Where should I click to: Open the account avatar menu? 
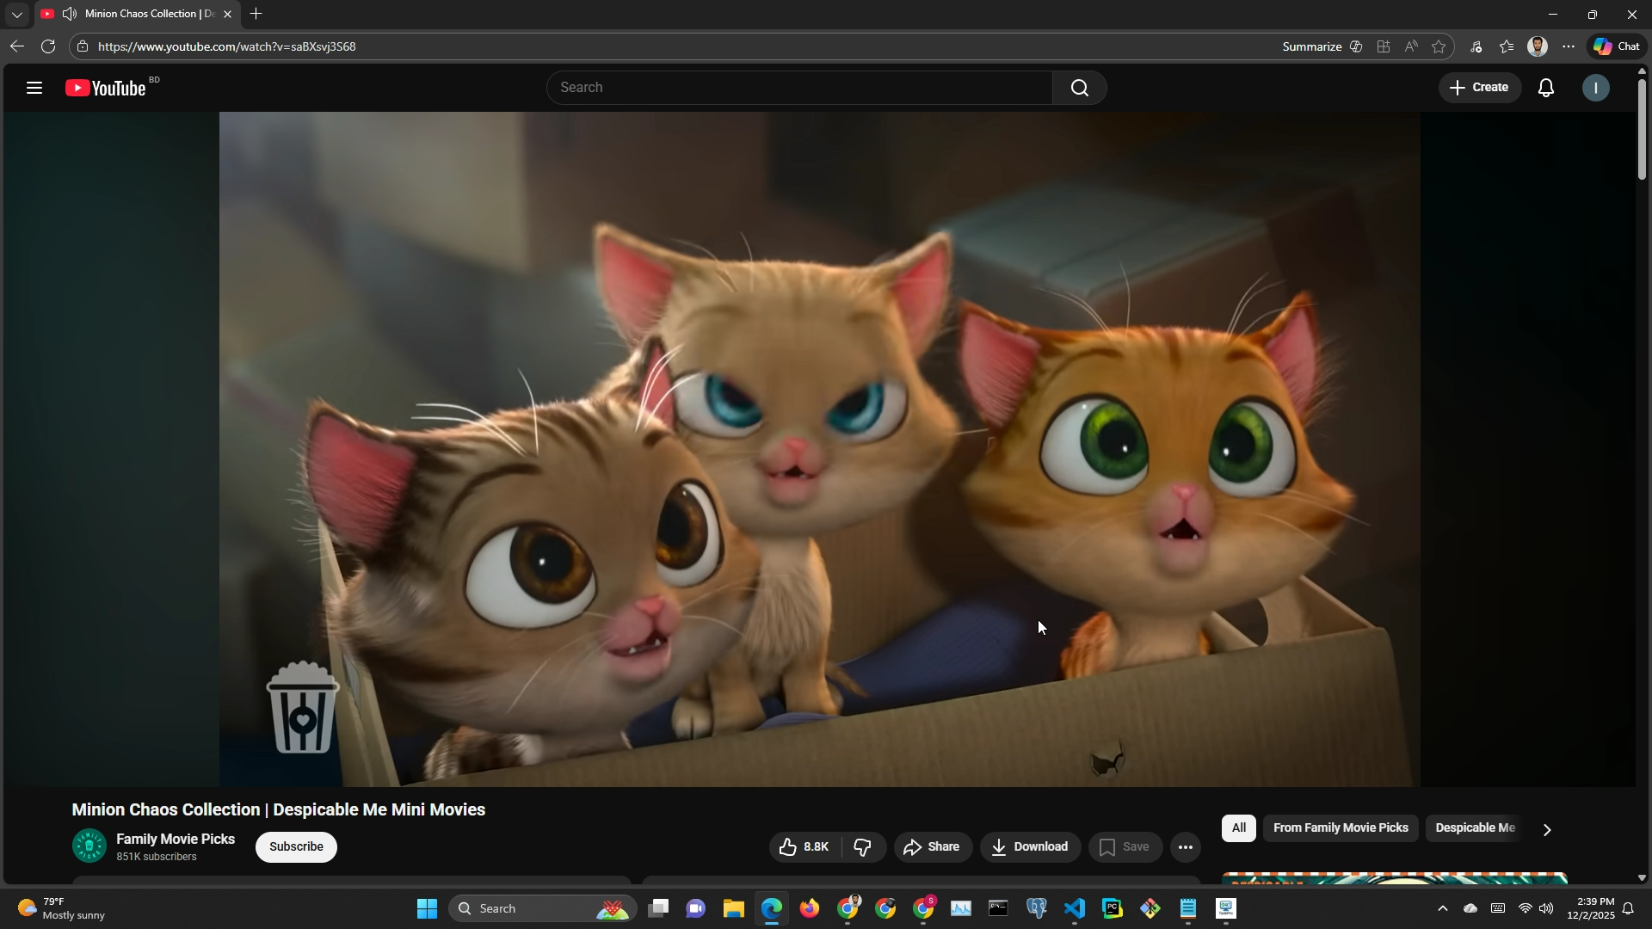[x=1595, y=88]
